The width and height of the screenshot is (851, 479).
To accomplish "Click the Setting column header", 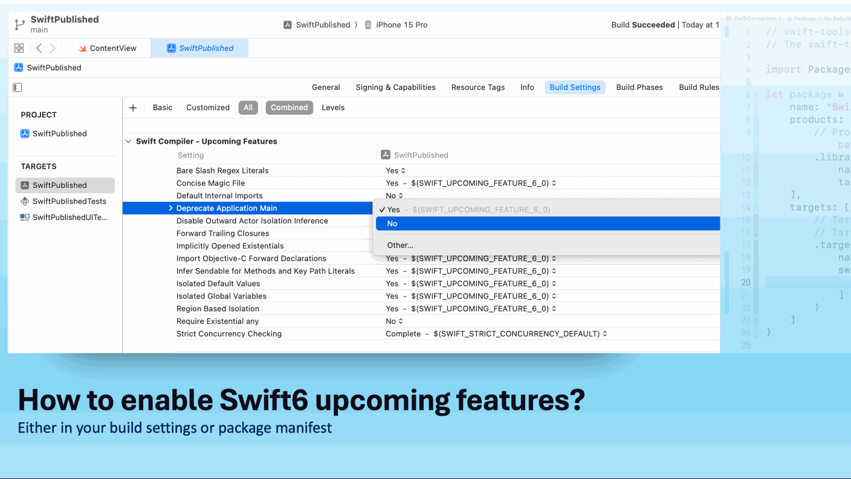I will (x=190, y=155).
